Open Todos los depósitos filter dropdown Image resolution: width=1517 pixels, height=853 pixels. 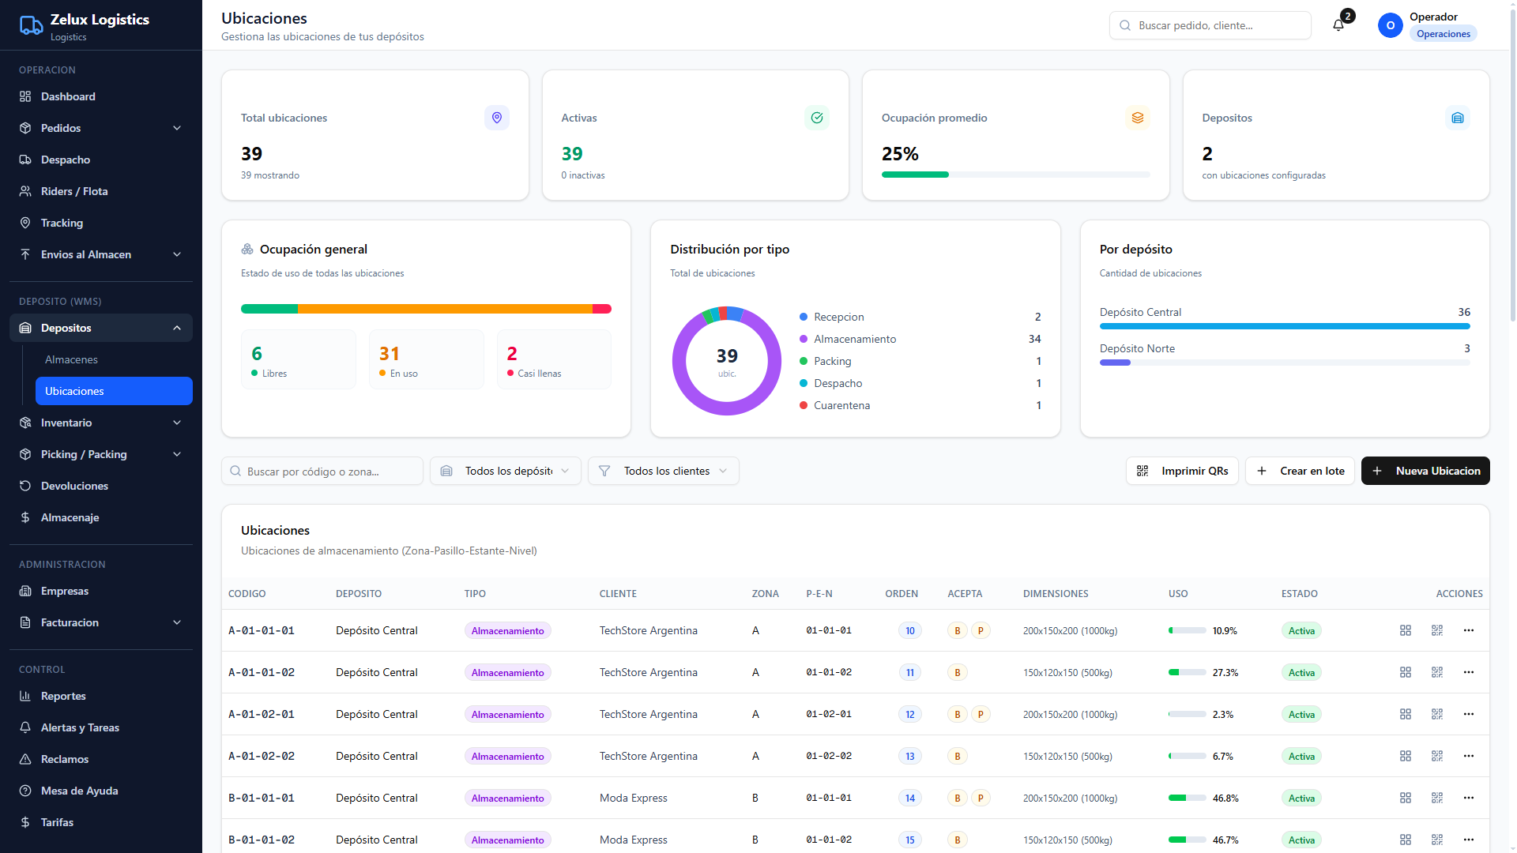[506, 471]
